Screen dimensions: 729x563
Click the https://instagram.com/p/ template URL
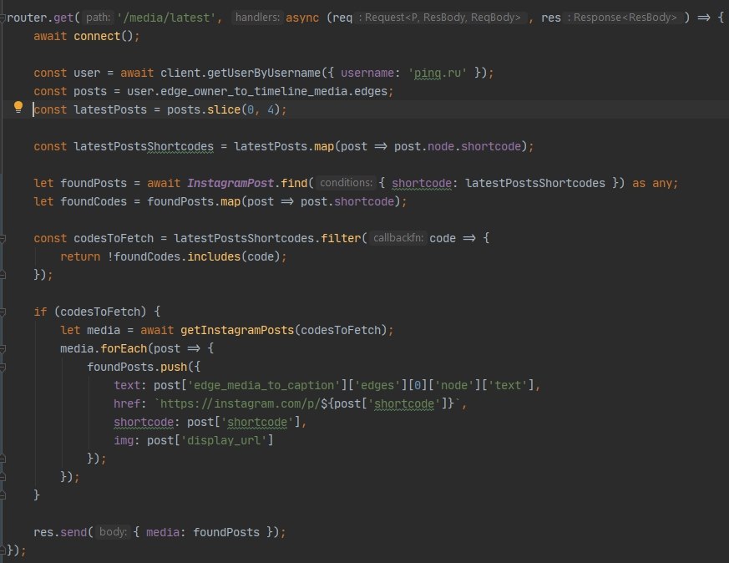[240, 404]
